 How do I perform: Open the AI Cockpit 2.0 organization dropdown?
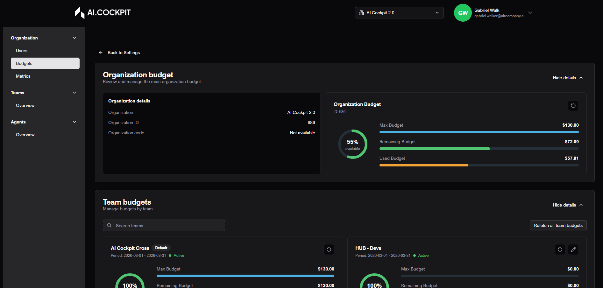(x=399, y=13)
